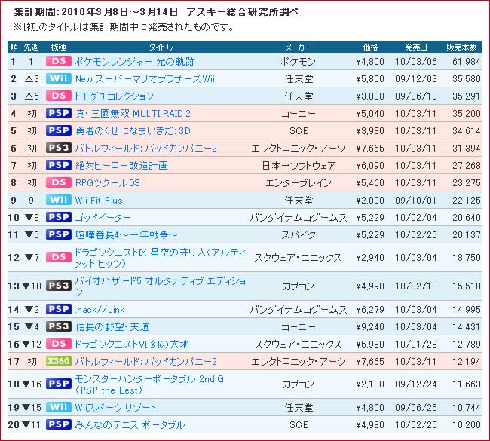Open Wii Fit Plus title link
This screenshot has height=441, width=490.
pyautogui.click(x=99, y=201)
